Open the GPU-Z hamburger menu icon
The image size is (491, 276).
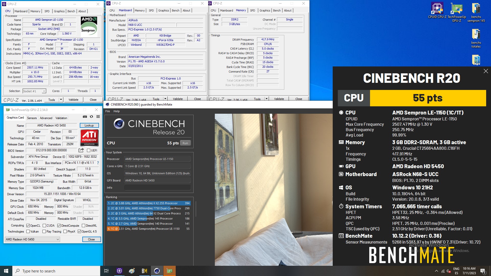tap(98, 117)
